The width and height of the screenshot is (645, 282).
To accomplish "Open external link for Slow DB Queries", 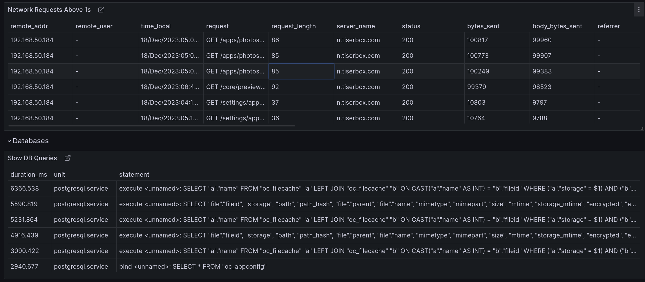I will pos(68,158).
